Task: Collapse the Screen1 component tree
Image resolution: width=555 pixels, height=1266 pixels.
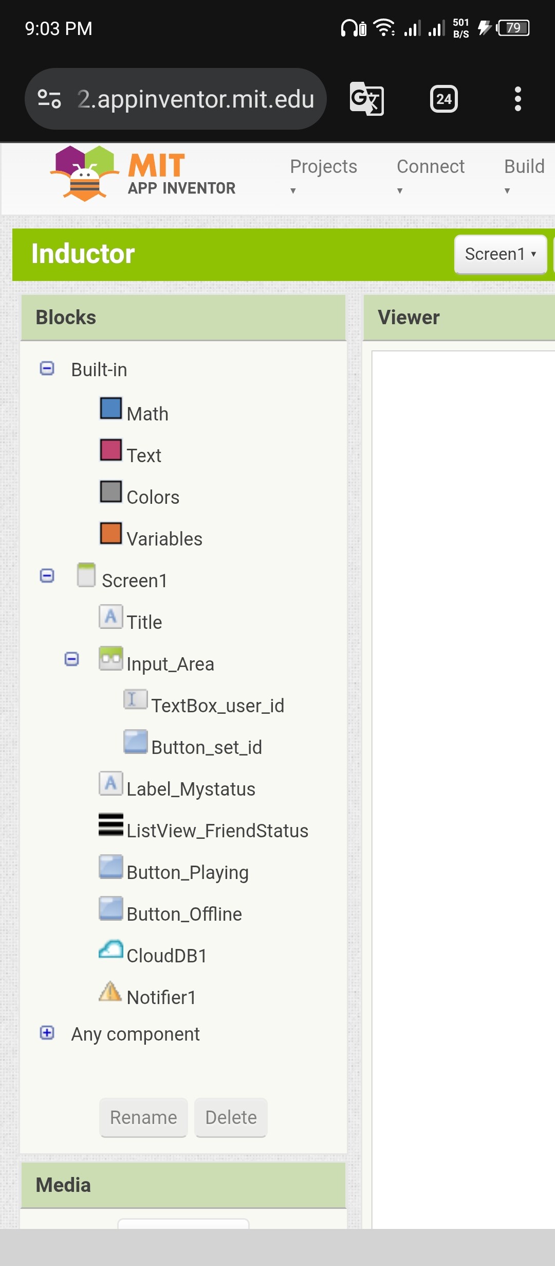Action: point(47,576)
